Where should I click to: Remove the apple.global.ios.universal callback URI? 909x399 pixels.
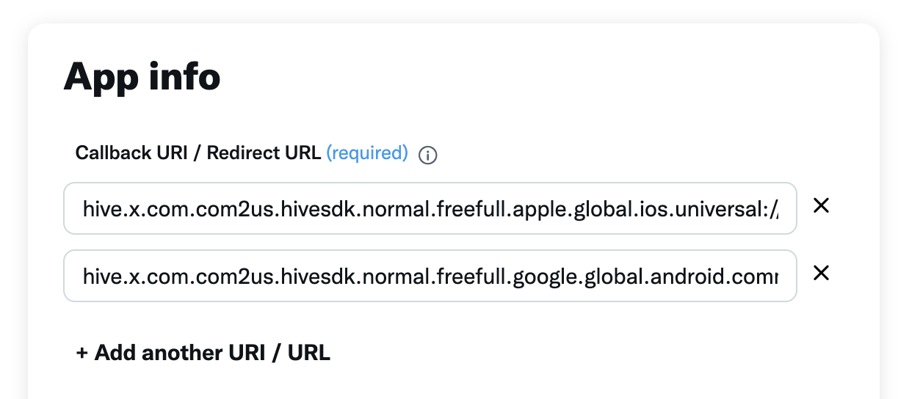pyautogui.click(x=821, y=207)
